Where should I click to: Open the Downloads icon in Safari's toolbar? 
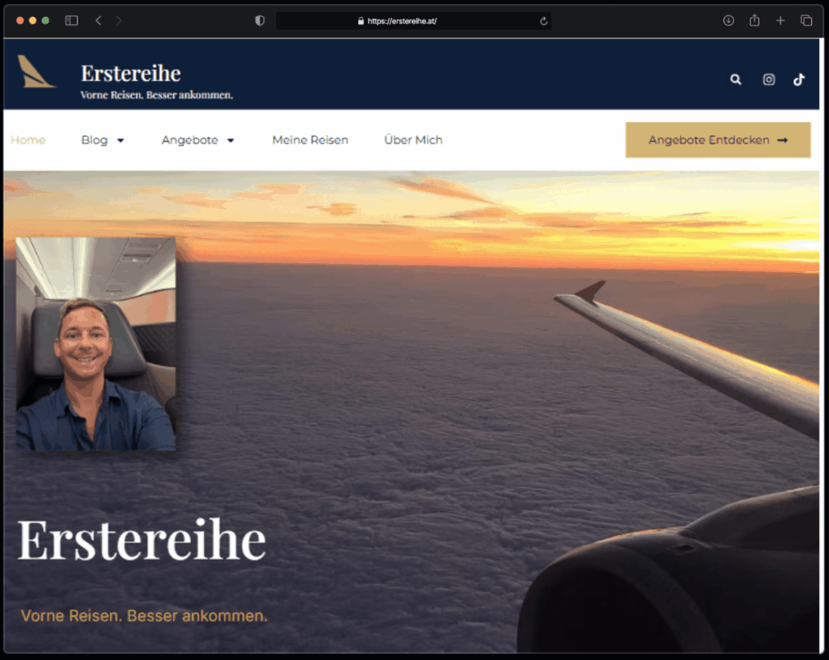pos(728,20)
